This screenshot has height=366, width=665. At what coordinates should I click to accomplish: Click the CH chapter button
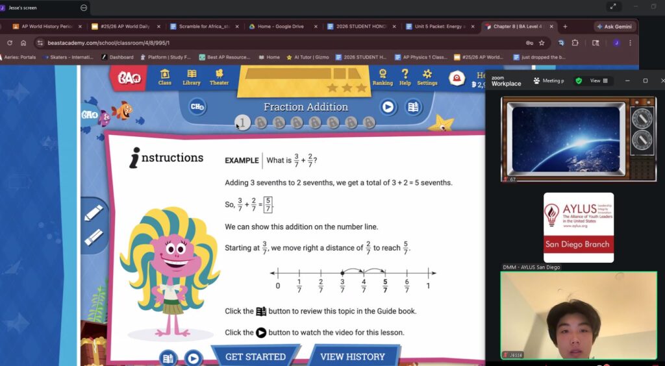point(197,106)
